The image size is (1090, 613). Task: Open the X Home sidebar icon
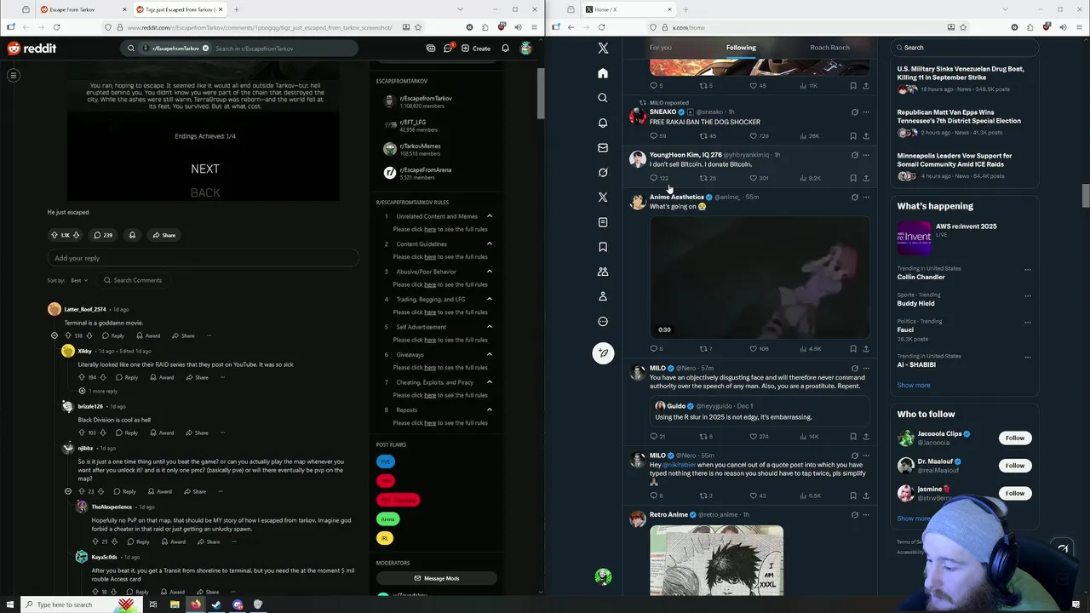[603, 73]
